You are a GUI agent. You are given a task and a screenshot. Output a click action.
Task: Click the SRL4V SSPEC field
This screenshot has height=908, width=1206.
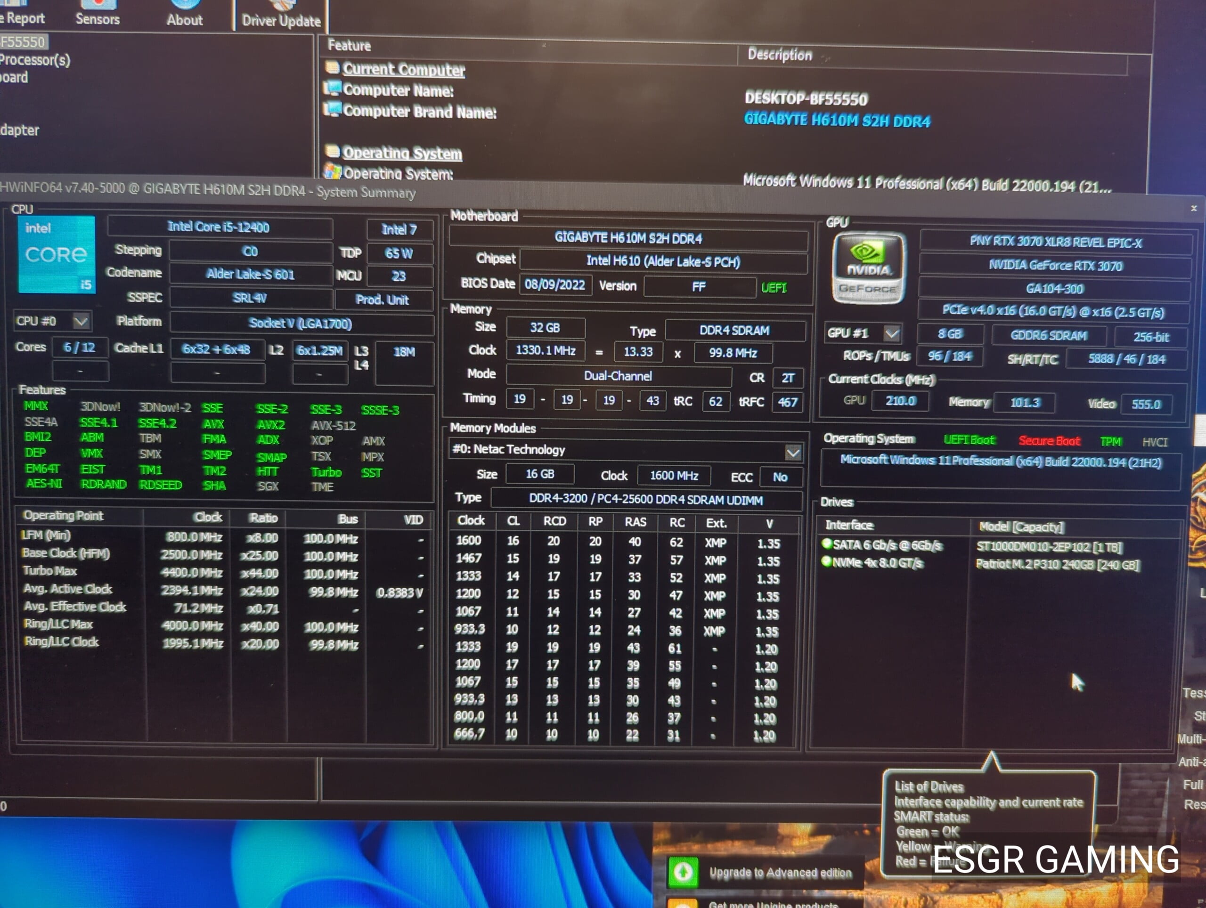(250, 298)
